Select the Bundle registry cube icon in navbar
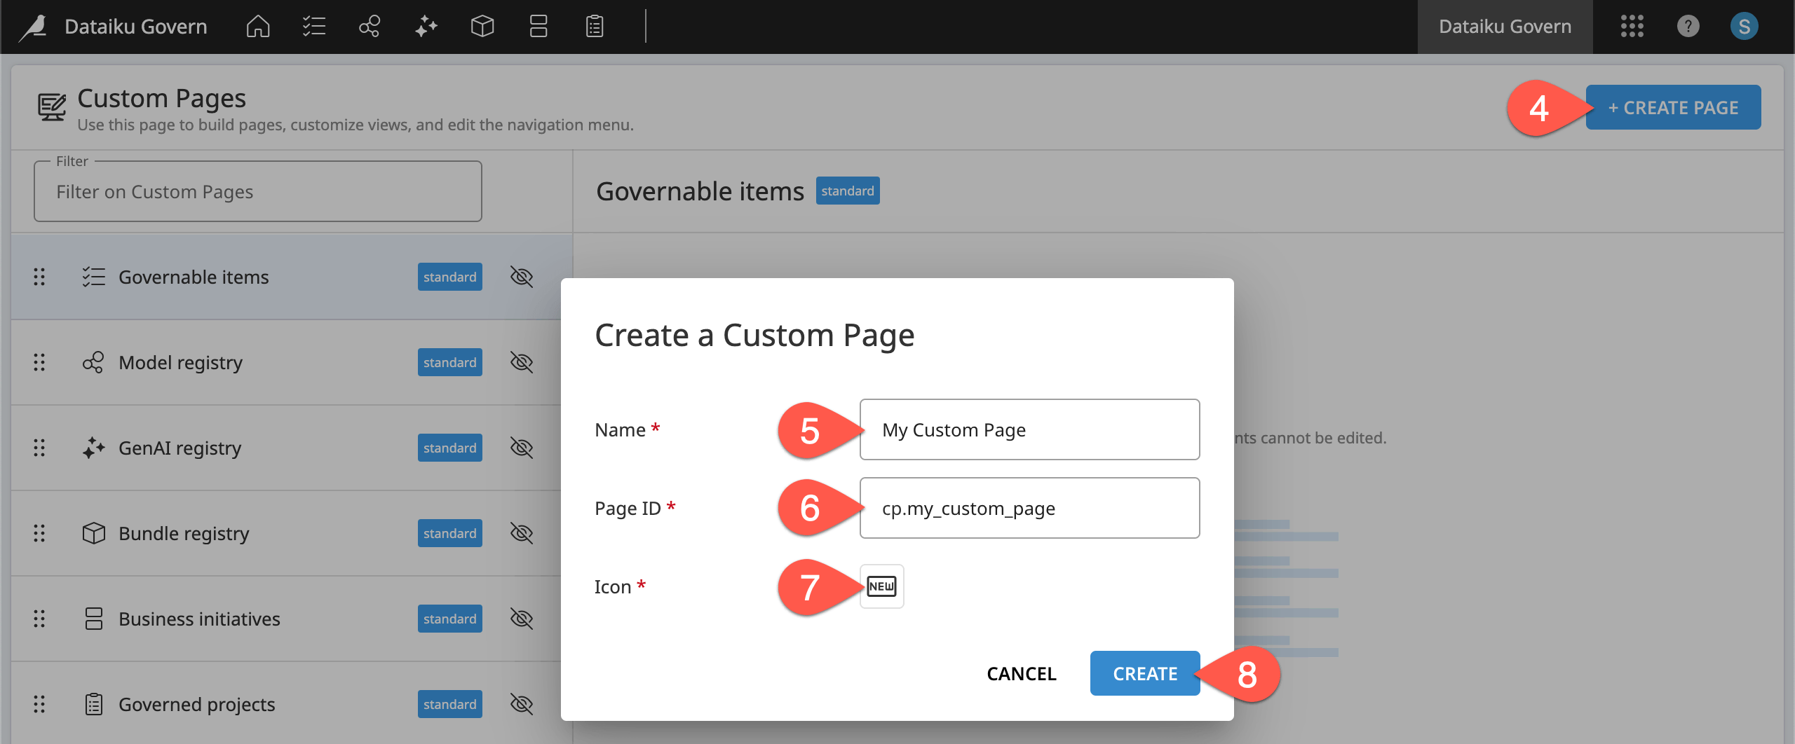 coord(482,27)
